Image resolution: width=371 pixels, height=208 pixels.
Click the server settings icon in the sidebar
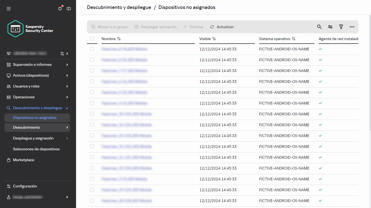(x=62, y=54)
